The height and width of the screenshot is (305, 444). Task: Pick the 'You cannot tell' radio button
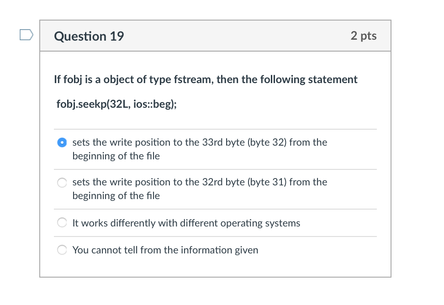pyautogui.click(x=62, y=250)
